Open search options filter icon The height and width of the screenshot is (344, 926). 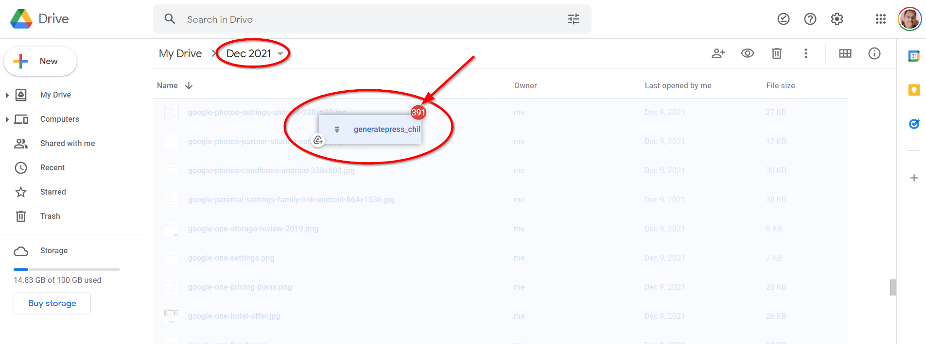tap(574, 19)
